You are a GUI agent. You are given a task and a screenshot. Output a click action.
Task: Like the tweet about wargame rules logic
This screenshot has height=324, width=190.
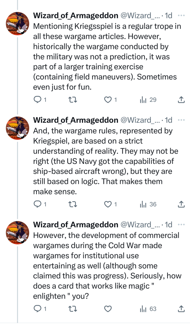click(108, 204)
